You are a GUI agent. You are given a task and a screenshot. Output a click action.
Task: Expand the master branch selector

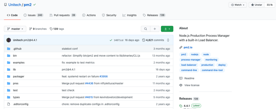click(x=15, y=29)
